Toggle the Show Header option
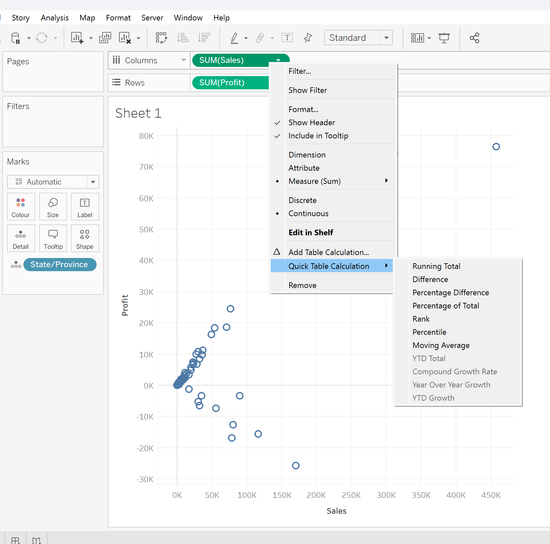The image size is (550, 544). 312,123
